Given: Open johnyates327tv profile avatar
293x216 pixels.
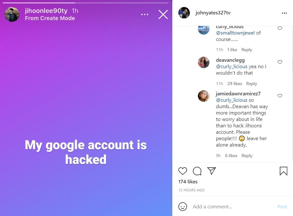Looking at the screenshot, I should [184, 13].
